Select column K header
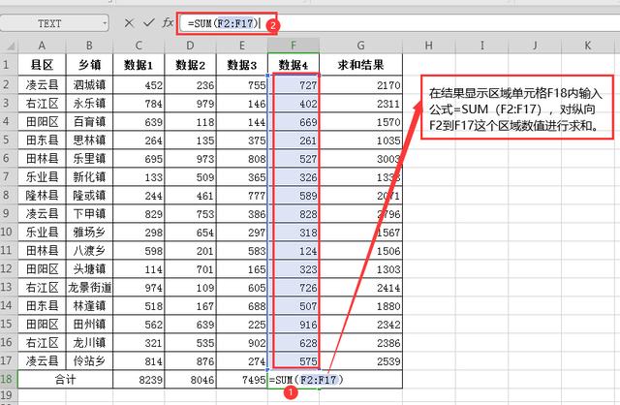 [588, 46]
